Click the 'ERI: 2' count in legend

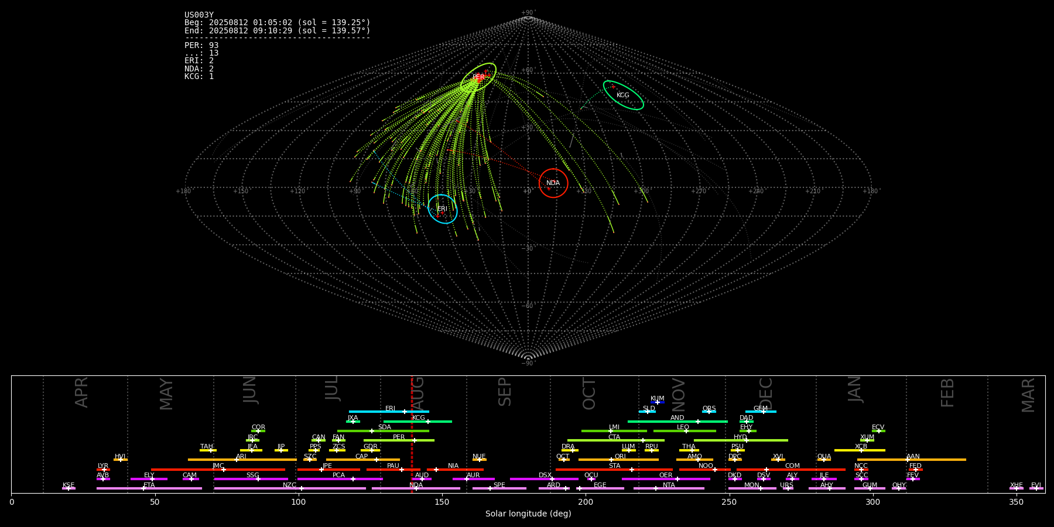(x=199, y=61)
